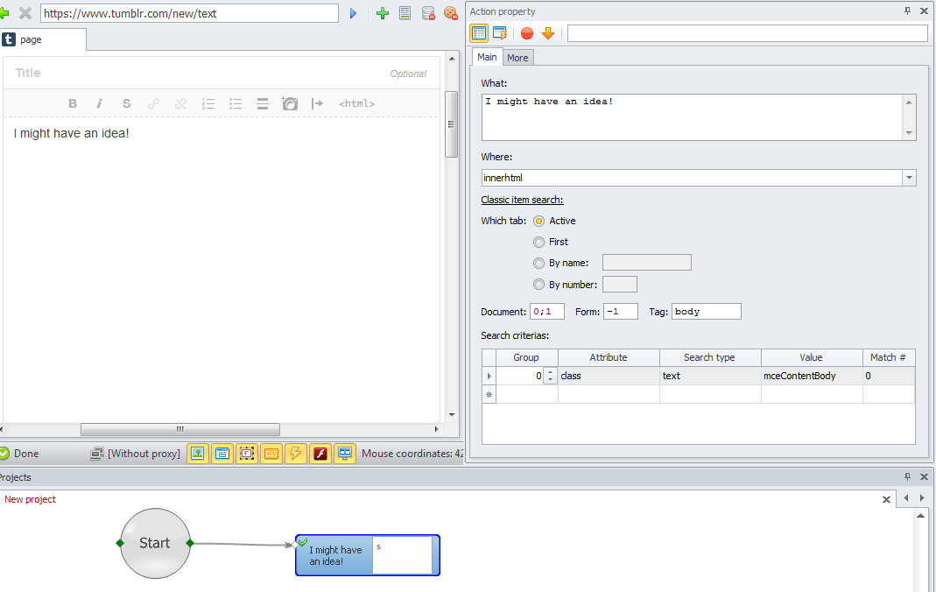Pin the Action property panel
Image resolution: width=936 pixels, height=592 pixels.
pyautogui.click(x=907, y=11)
